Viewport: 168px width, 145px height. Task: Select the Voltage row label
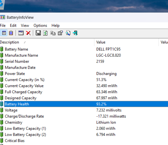[x=11, y=110]
